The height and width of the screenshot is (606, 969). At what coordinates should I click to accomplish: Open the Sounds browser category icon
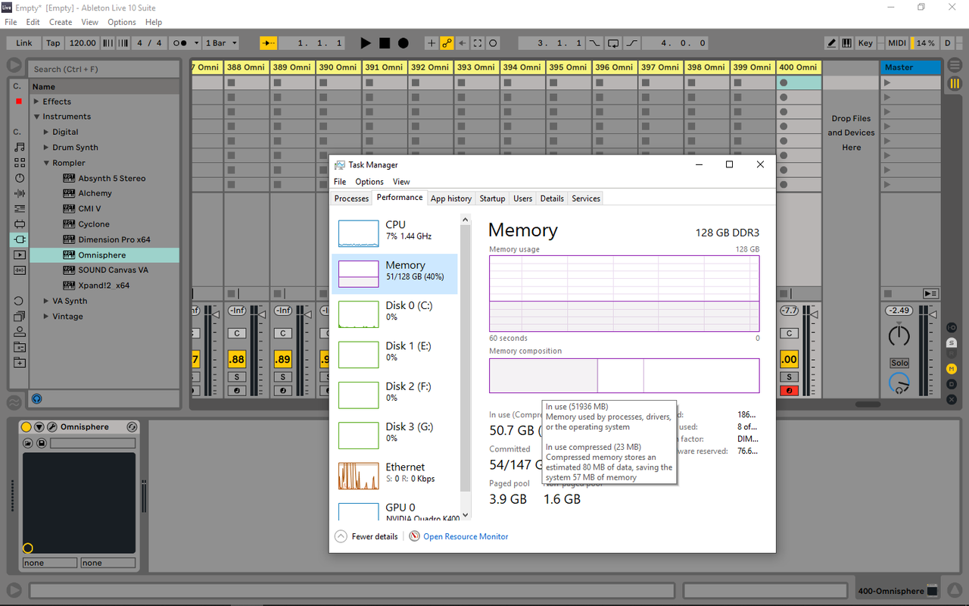point(20,147)
